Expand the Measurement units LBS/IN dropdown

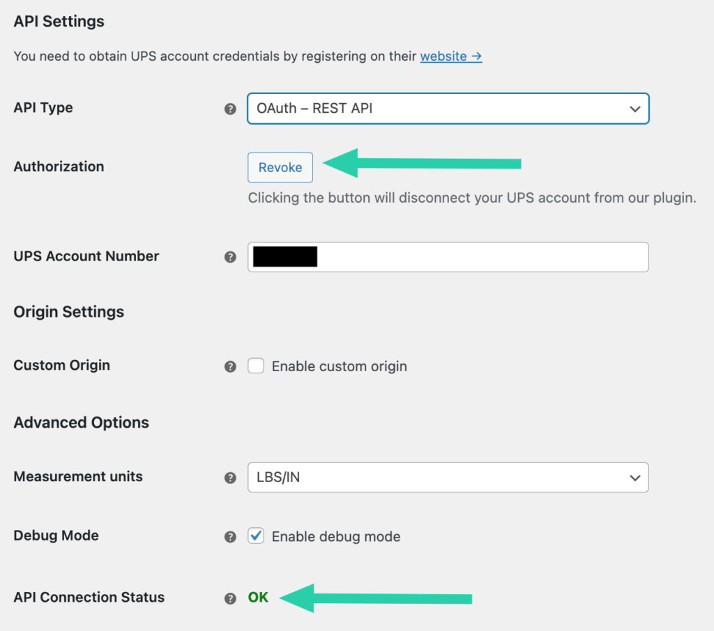pos(448,477)
